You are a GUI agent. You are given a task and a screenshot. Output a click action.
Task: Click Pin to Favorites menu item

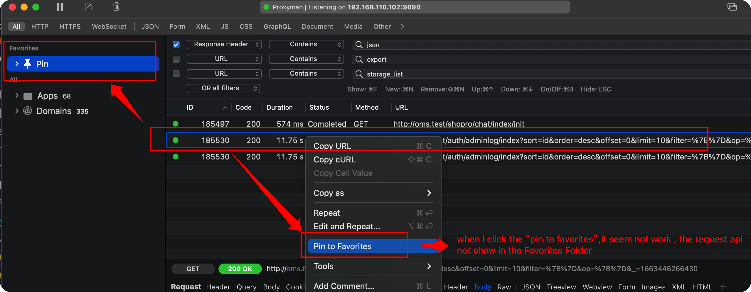[x=373, y=246]
